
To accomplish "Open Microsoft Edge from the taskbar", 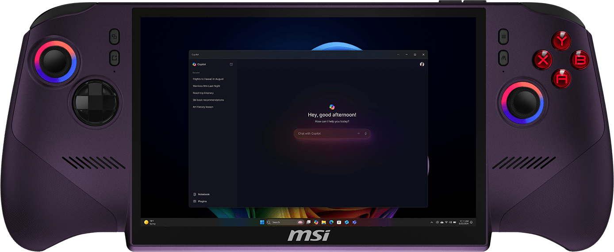I will [331, 222].
